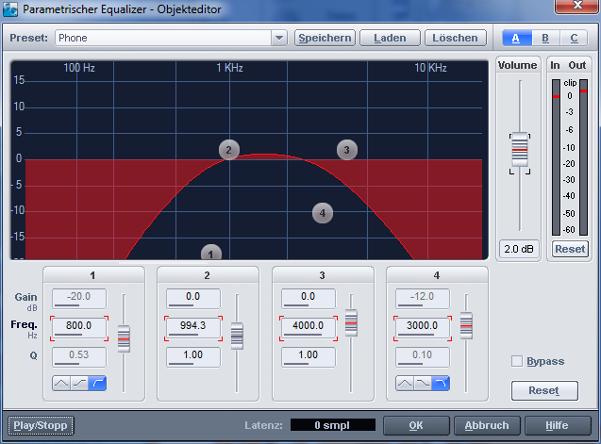Image resolution: width=601 pixels, height=444 pixels.
Task: Select low-pass filter type for band 4
Action: click(441, 383)
